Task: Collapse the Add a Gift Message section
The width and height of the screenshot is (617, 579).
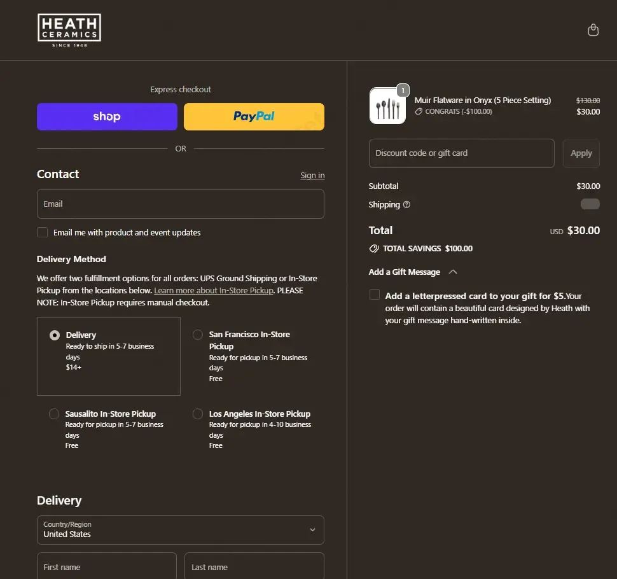Action: (x=452, y=272)
